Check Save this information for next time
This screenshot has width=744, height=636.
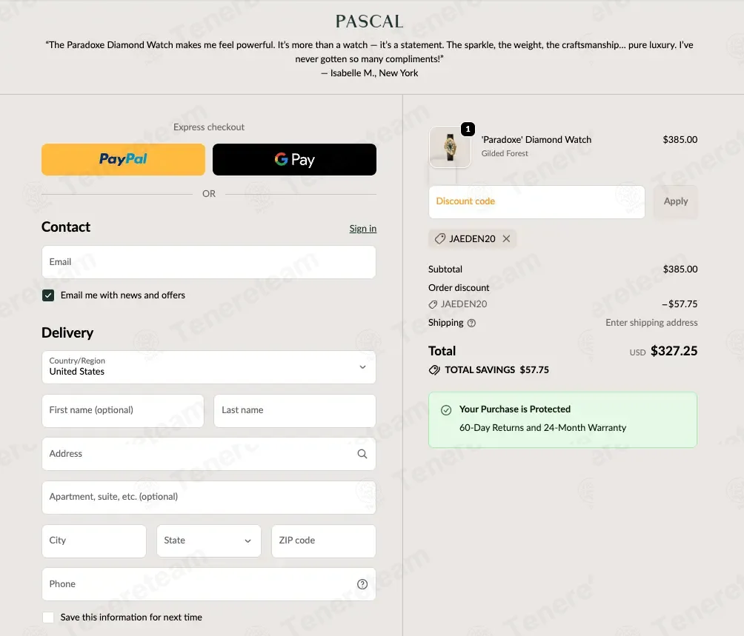tap(48, 617)
